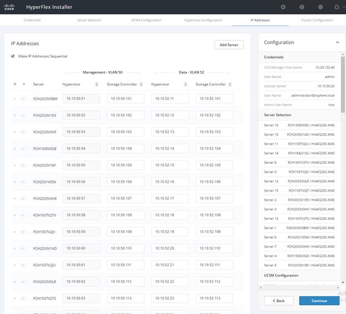Click the download icon in the top header
Image resolution: width=346 pixels, height=314 pixels.
pos(283,7)
